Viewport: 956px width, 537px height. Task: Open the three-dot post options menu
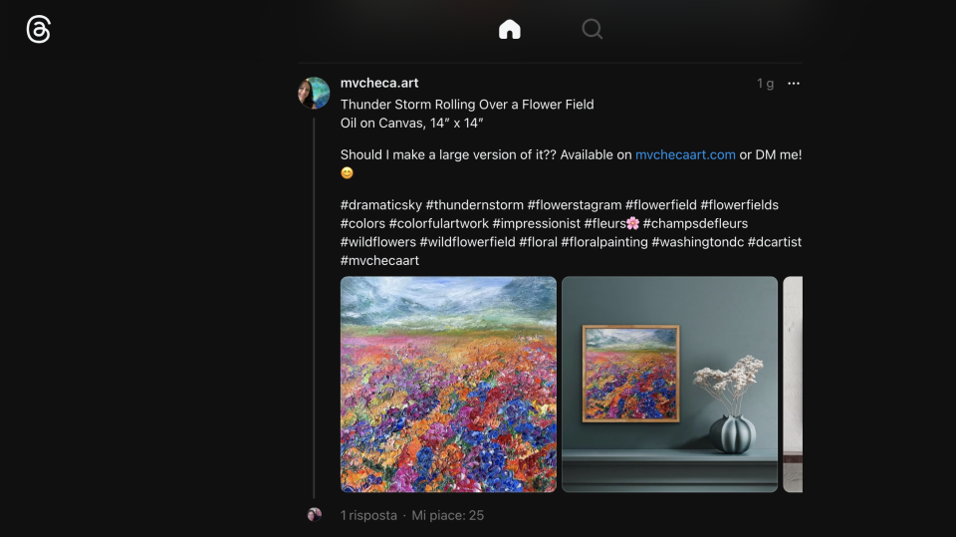pos(794,83)
